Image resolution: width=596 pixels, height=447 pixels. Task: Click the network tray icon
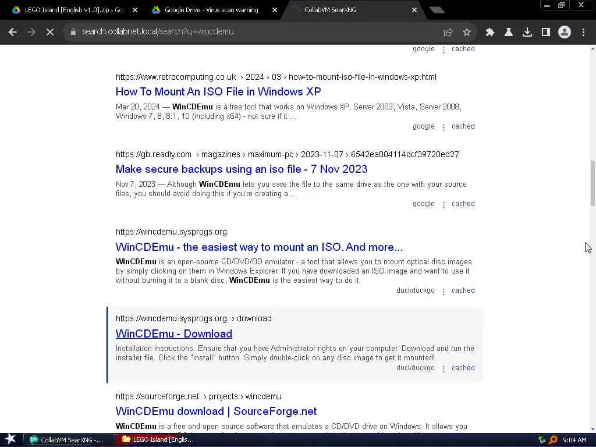[542, 440]
